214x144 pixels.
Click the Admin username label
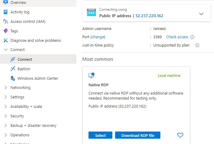tap(97, 29)
